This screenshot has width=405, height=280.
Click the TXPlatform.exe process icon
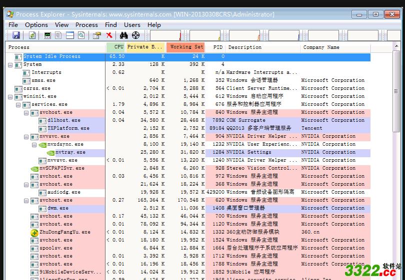(x=42, y=129)
